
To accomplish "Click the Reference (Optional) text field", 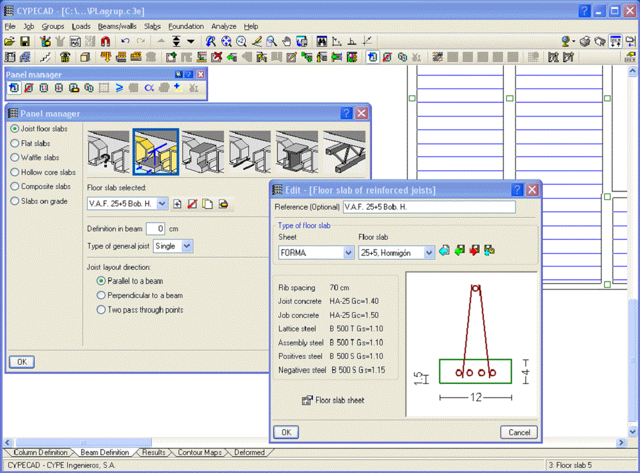I will [429, 207].
